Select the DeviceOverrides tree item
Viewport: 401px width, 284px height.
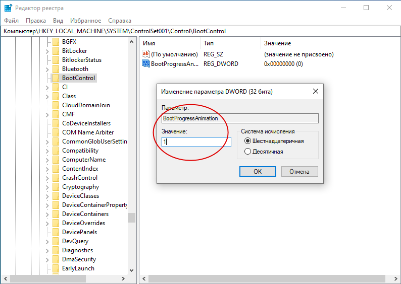pos(84,223)
